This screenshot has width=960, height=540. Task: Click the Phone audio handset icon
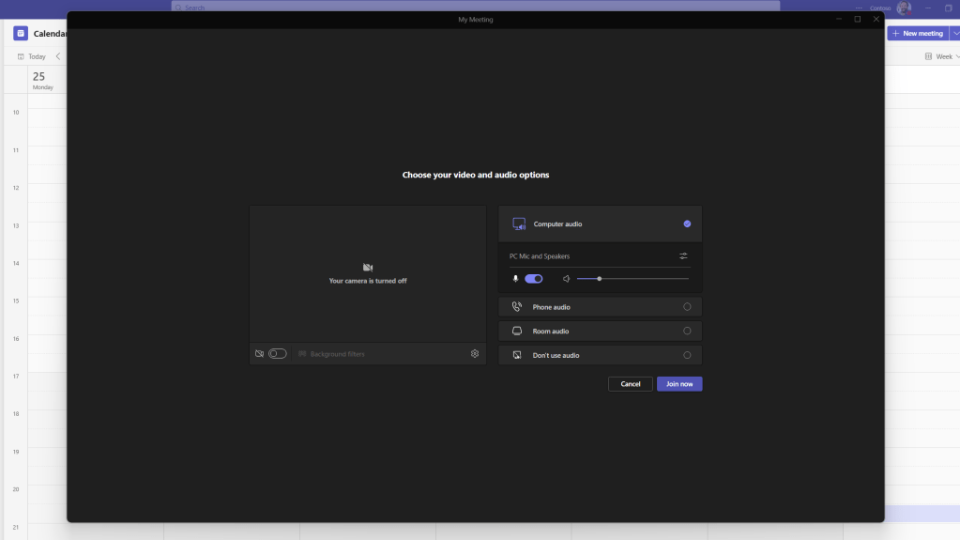[516, 307]
